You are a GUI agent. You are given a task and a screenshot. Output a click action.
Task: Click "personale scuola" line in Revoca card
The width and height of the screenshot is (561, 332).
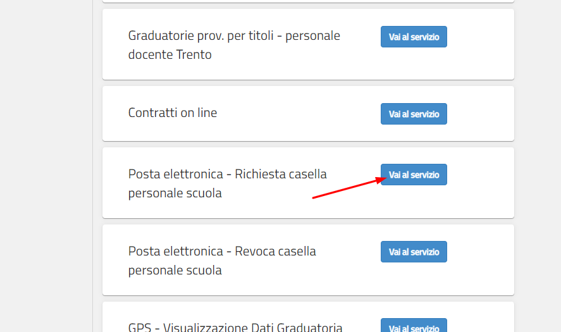(175, 271)
